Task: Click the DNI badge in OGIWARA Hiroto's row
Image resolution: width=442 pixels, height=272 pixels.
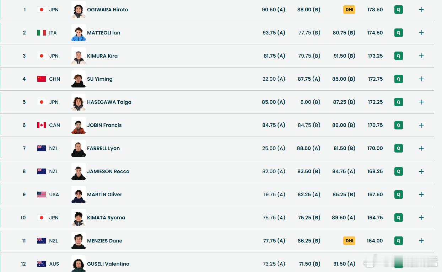Action: [x=349, y=10]
